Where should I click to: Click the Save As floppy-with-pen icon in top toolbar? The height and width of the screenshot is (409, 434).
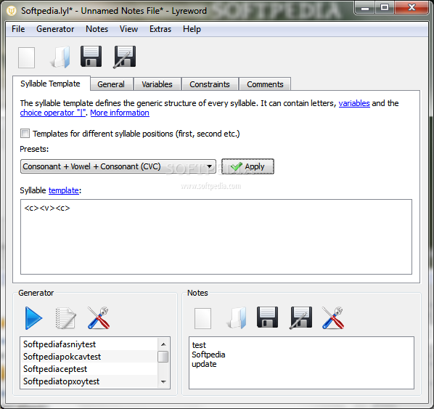(x=125, y=57)
